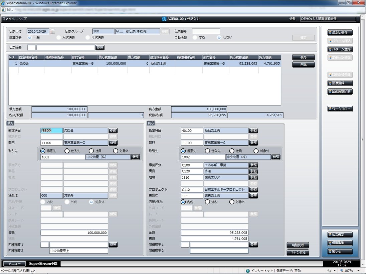Click the 借方税抜金額 column header

112,57
